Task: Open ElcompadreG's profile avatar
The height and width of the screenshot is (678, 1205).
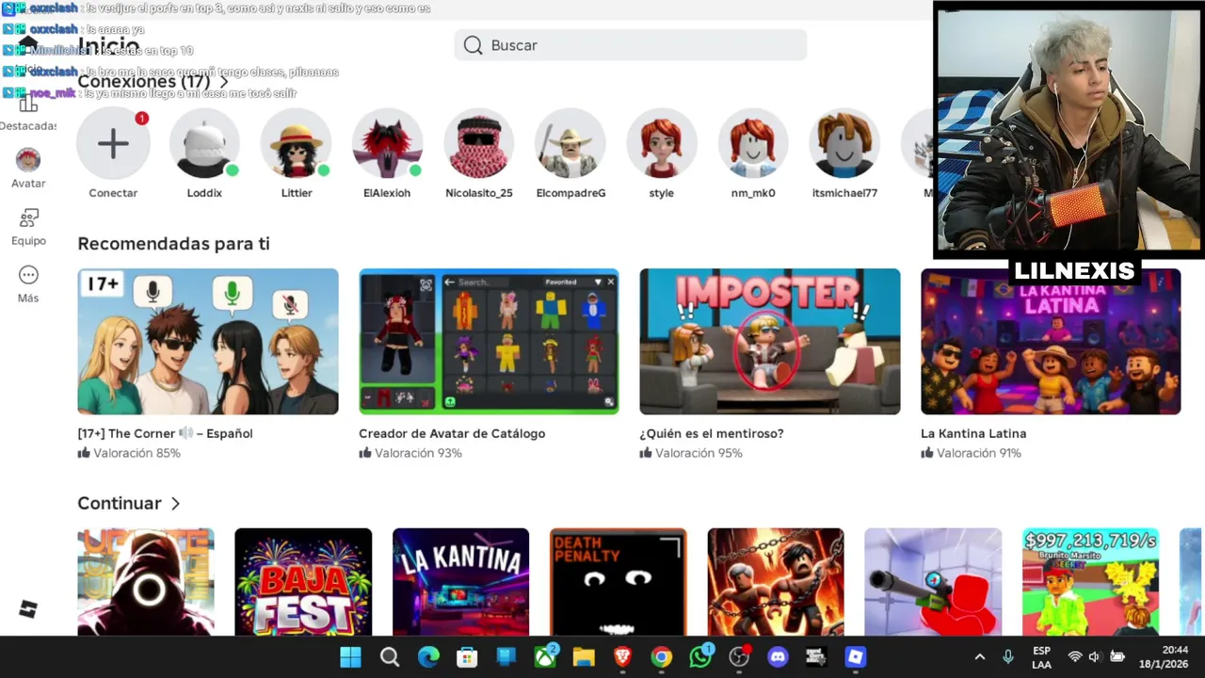Action: [570, 144]
